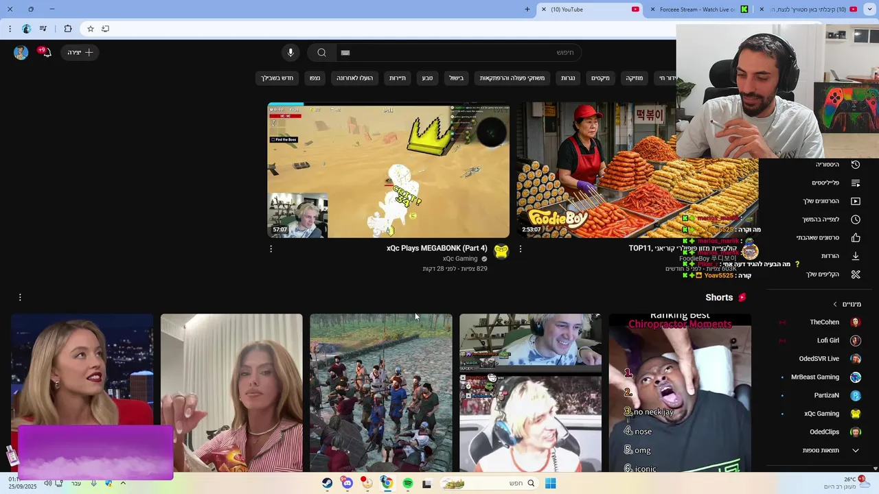Viewport: 879px width, 494px height.
Task: Select the נצפו filter chip
Action: click(315, 78)
